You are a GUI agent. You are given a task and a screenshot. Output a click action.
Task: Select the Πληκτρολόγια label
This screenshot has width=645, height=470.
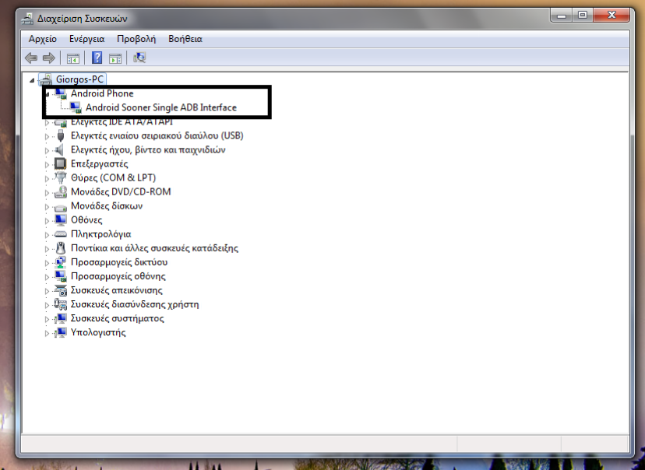click(100, 233)
